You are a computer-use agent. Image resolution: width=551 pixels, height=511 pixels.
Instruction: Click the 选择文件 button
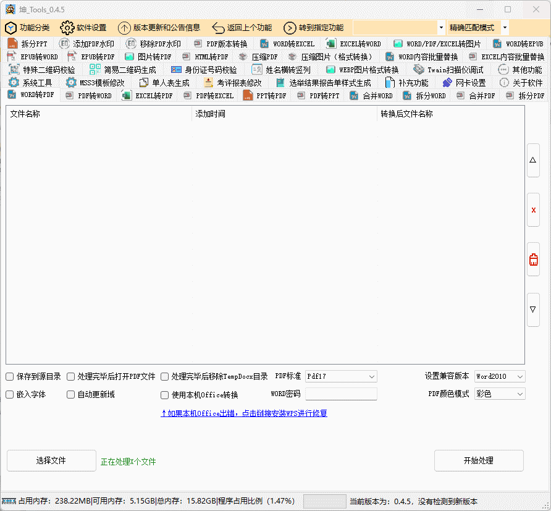51,460
